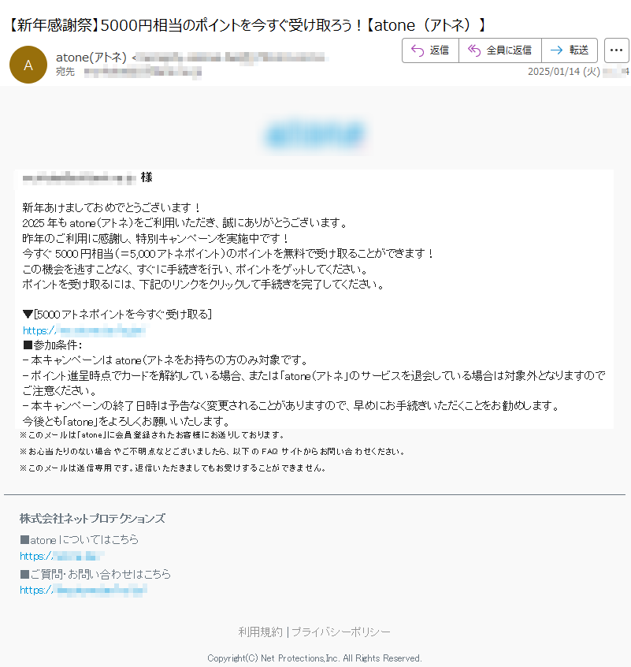This screenshot has width=631, height=667.
Task: Click the email subject line heading
Action: click(x=246, y=25)
